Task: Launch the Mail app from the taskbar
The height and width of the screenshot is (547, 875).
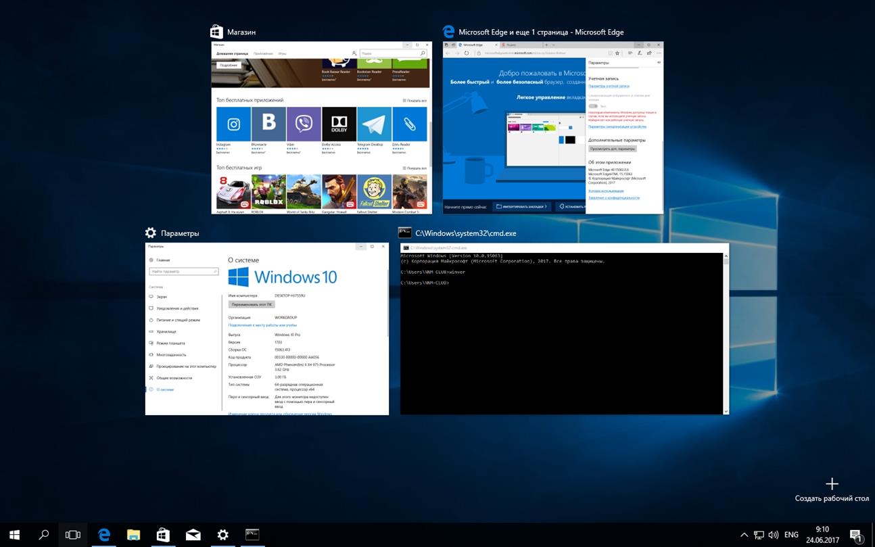Action: [193, 534]
